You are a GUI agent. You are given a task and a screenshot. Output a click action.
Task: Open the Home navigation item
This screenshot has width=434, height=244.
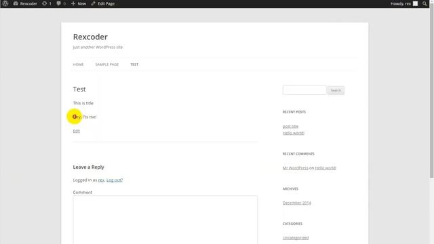point(79,64)
